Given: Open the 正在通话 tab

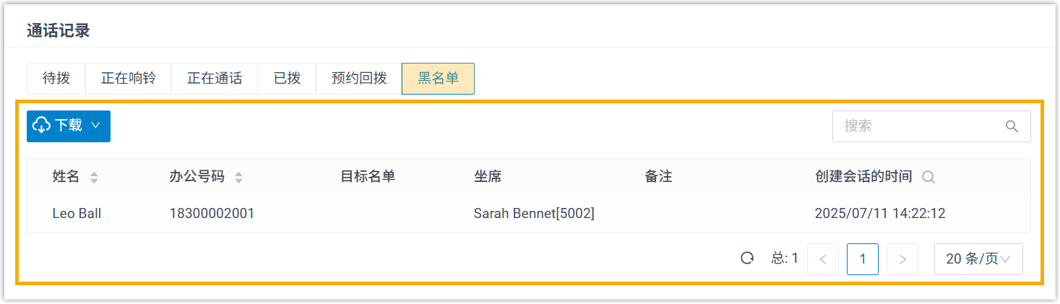Looking at the screenshot, I should point(215,79).
